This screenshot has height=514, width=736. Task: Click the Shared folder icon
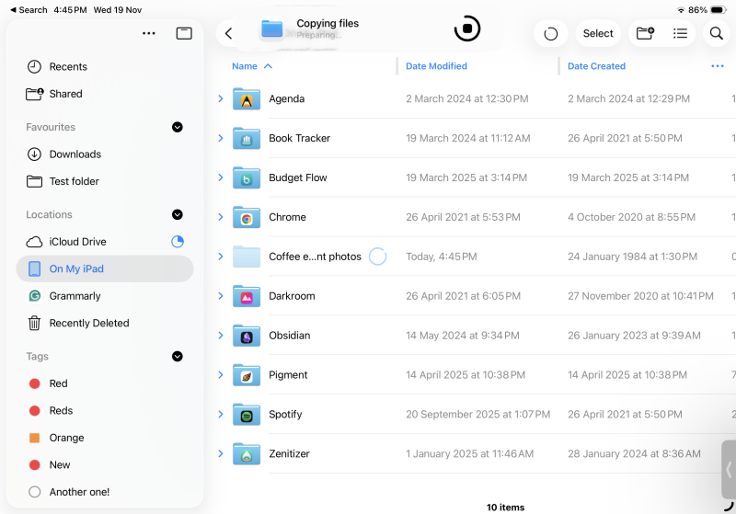35,94
